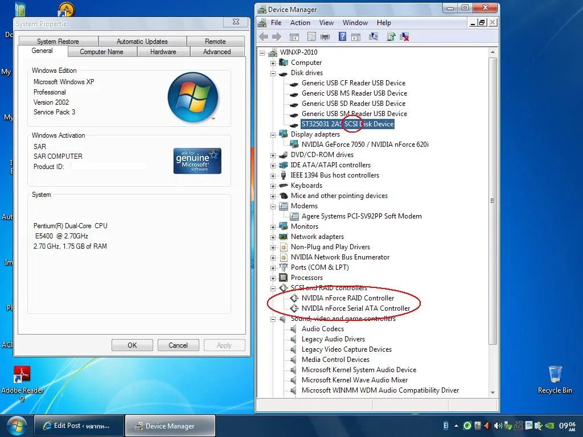This screenshot has width=583, height=437.
Task: Select Generic USB CF Reader USB Device
Action: (353, 83)
